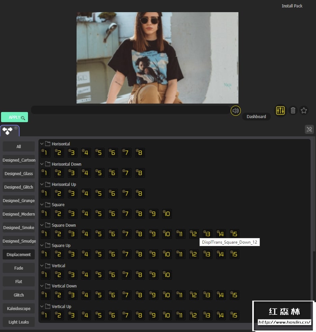316x332 pixels.
Task: Click the trash delete icon
Action: click(293, 110)
